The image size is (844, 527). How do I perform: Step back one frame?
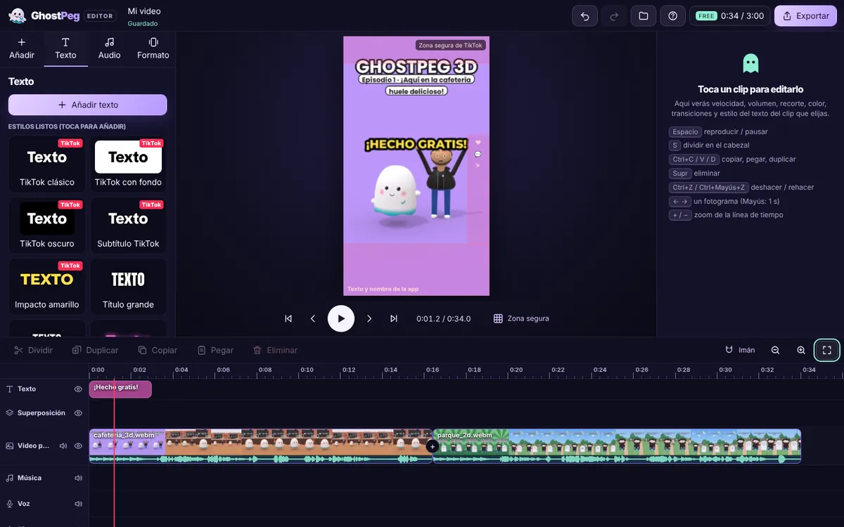pyautogui.click(x=313, y=318)
